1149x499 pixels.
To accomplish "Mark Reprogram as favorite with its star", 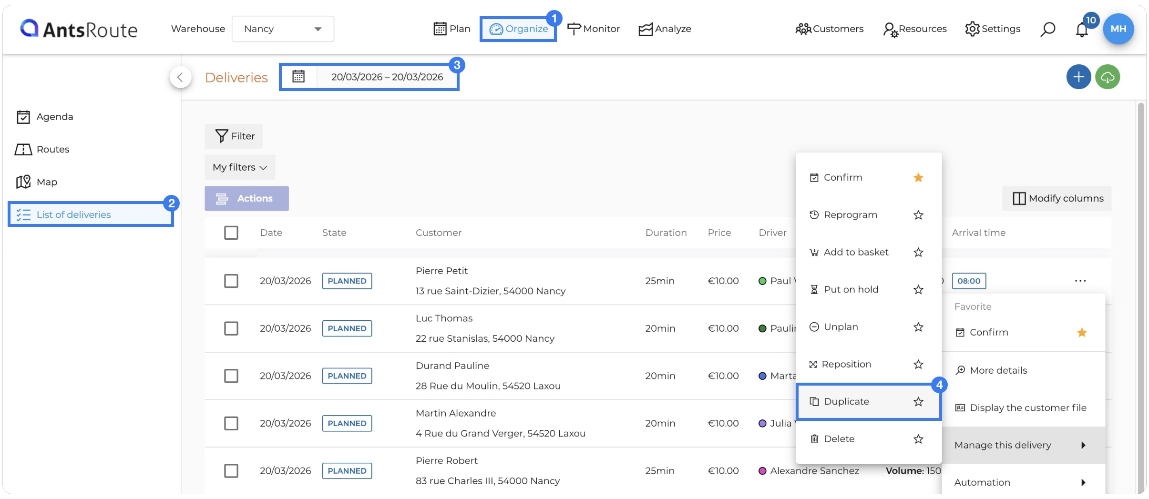I will point(918,215).
